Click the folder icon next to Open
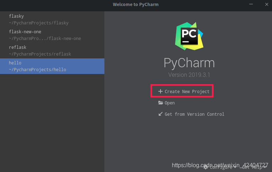 coord(161,103)
